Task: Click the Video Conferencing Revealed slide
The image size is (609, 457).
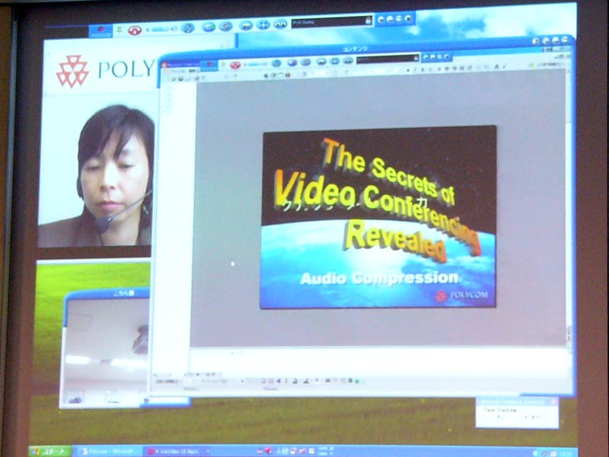Action: coord(378,217)
